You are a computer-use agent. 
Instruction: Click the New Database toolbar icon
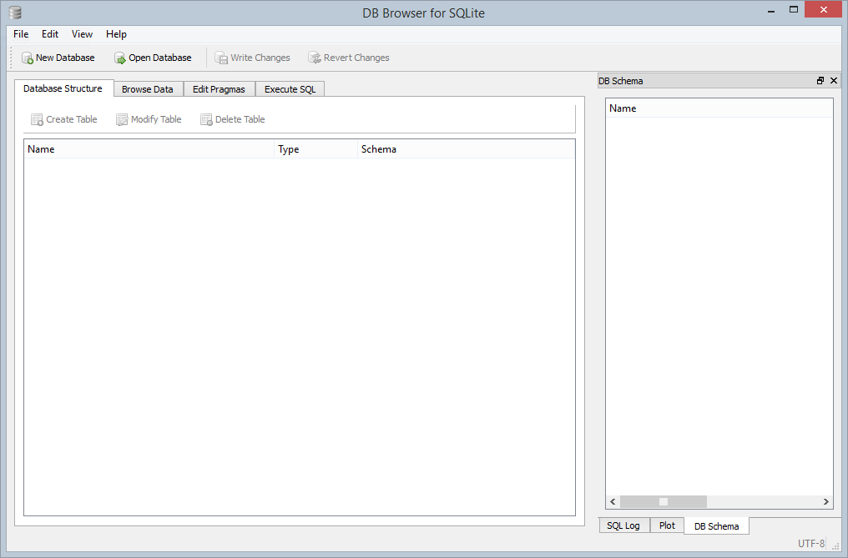click(x=28, y=58)
